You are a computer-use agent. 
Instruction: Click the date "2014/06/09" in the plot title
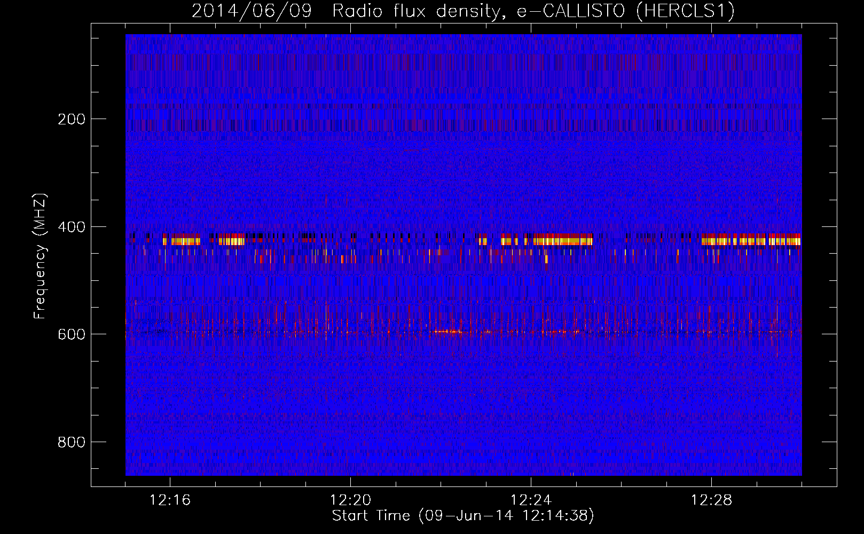pos(252,11)
